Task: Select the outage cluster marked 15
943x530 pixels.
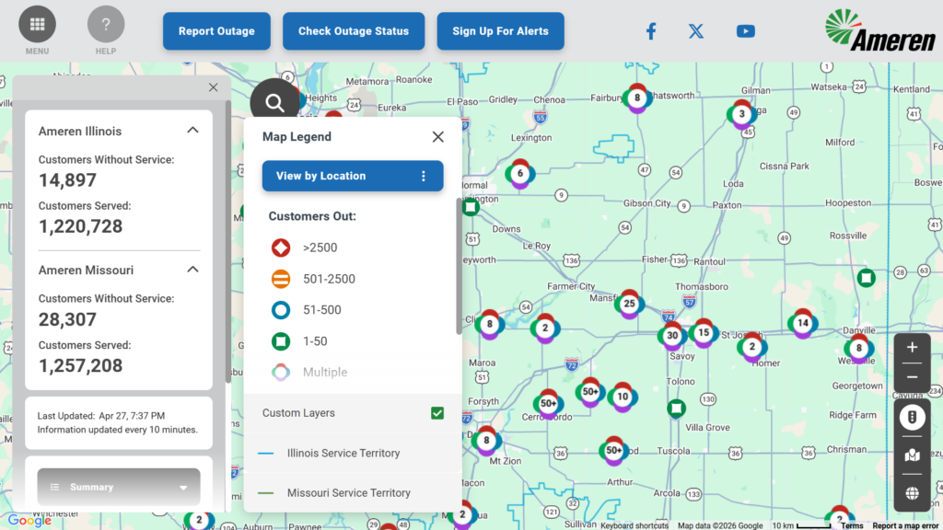Action: click(x=703, y=332)
